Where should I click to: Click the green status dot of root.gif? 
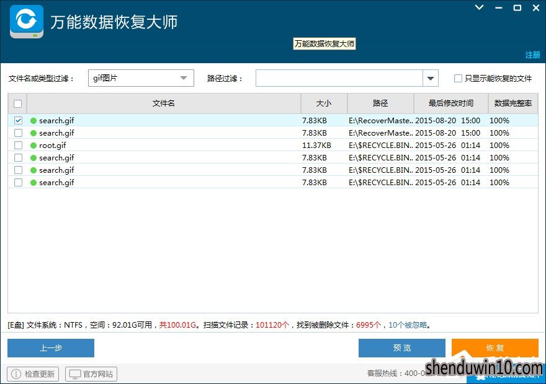click(34, 146)
